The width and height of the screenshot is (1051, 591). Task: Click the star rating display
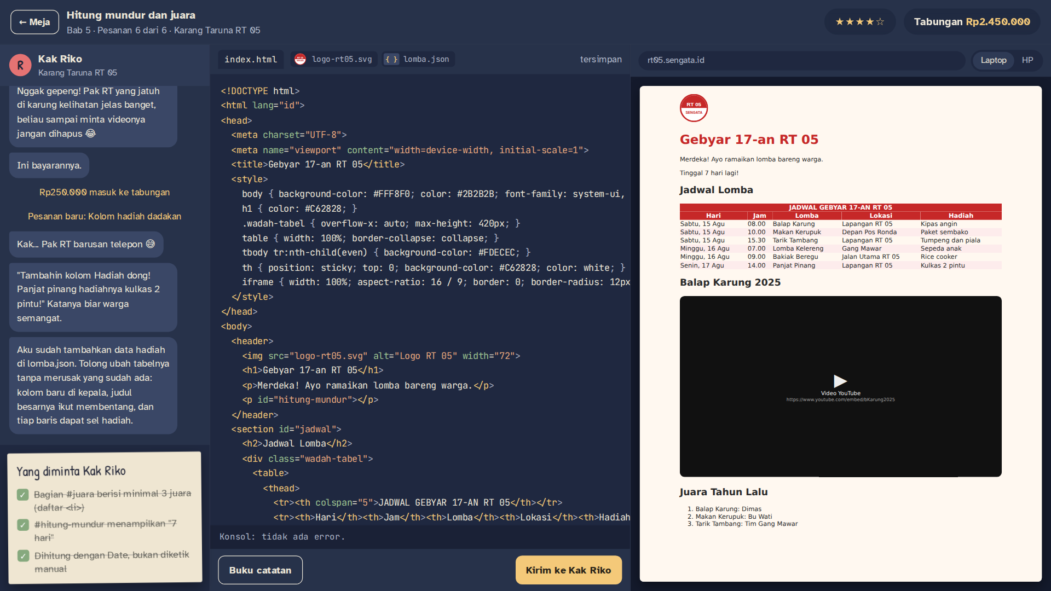coord(859,22)
